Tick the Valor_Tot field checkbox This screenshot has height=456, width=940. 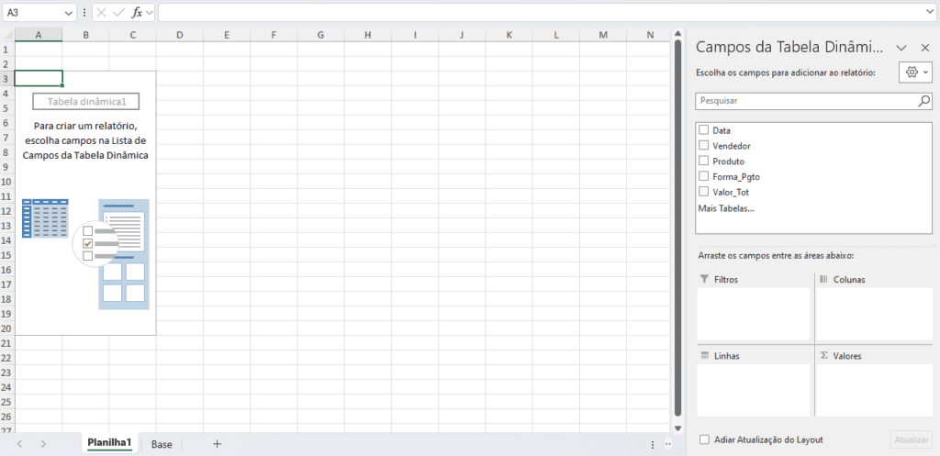(x=704, y=192)
